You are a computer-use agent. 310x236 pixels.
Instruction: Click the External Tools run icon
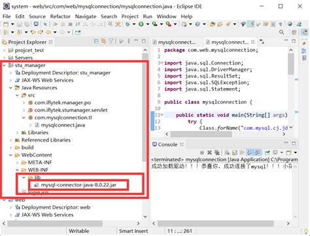click(x=169, y=24)
